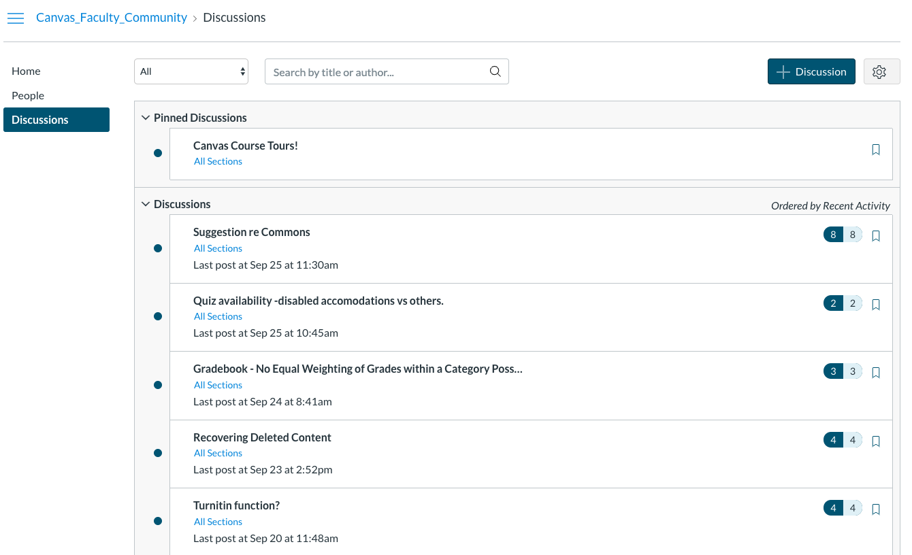Open the Quiz availability discussion title
The height and width of the screenshot is (555, 912).
(x=319, y=301)
